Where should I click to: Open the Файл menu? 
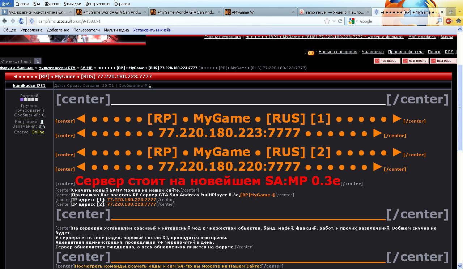coord(7,4)
